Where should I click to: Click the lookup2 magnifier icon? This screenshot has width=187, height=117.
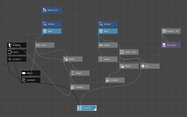(x=101, y=24)
